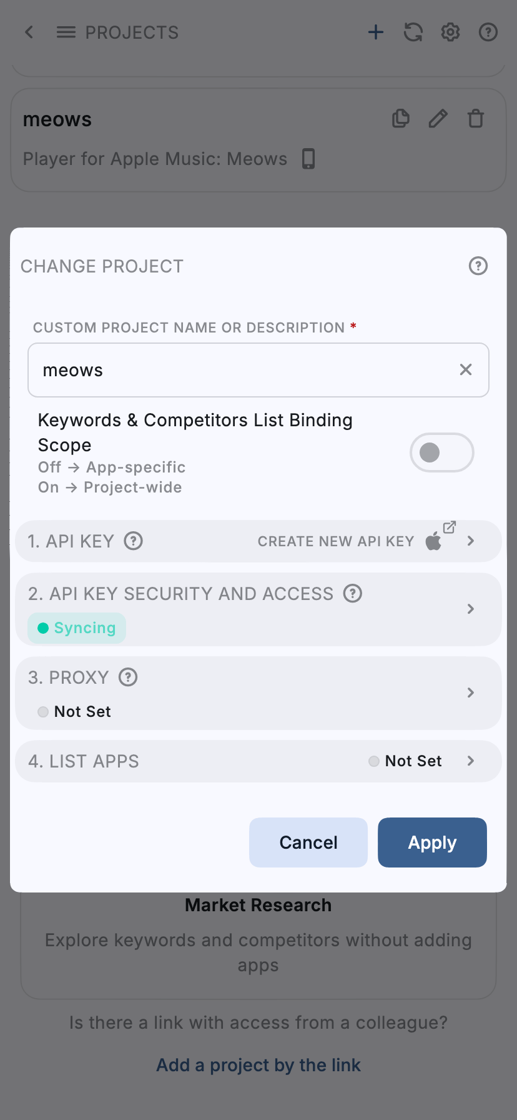Click the pencil edit icon on meows

coord(438,118)
